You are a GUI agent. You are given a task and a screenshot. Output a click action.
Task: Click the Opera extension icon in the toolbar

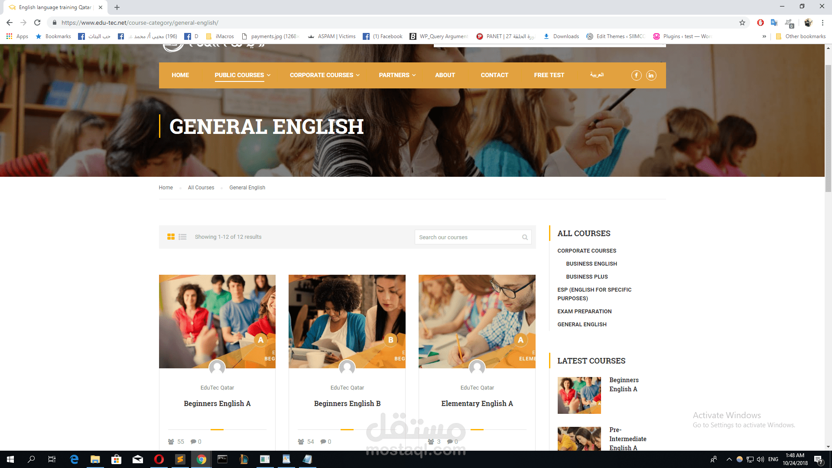pos(760,23)
